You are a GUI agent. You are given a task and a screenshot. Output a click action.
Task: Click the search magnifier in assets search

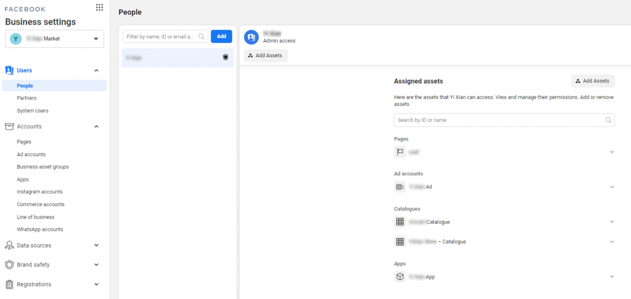[608, 120]
